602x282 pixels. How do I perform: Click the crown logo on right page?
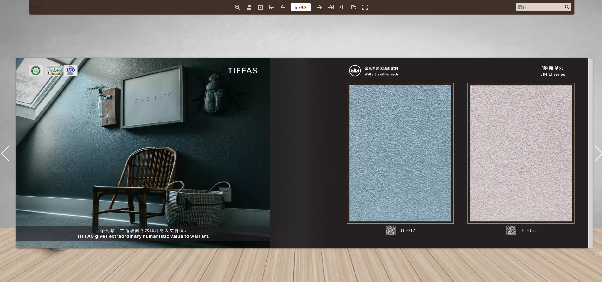pos(355,71)
